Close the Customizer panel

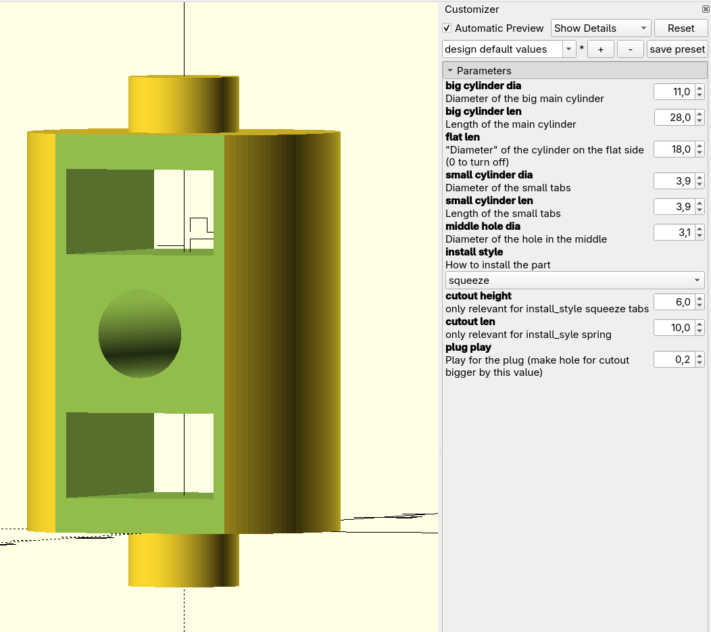point(706,9)
